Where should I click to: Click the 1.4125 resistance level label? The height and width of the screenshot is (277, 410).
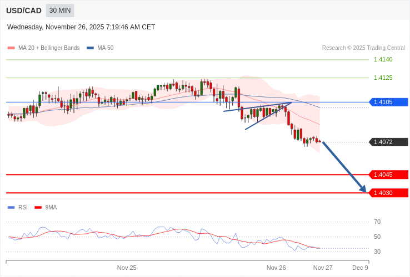[383, 78]
